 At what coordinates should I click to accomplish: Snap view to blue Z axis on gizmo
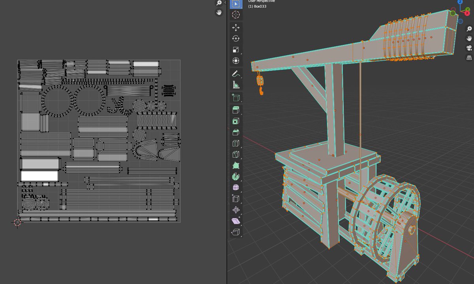click(x=460, y=2)
